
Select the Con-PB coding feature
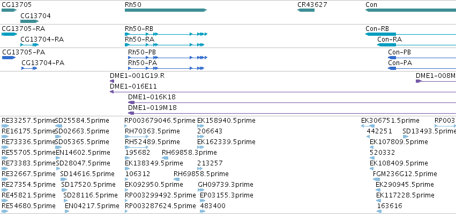tap(422, 58)
